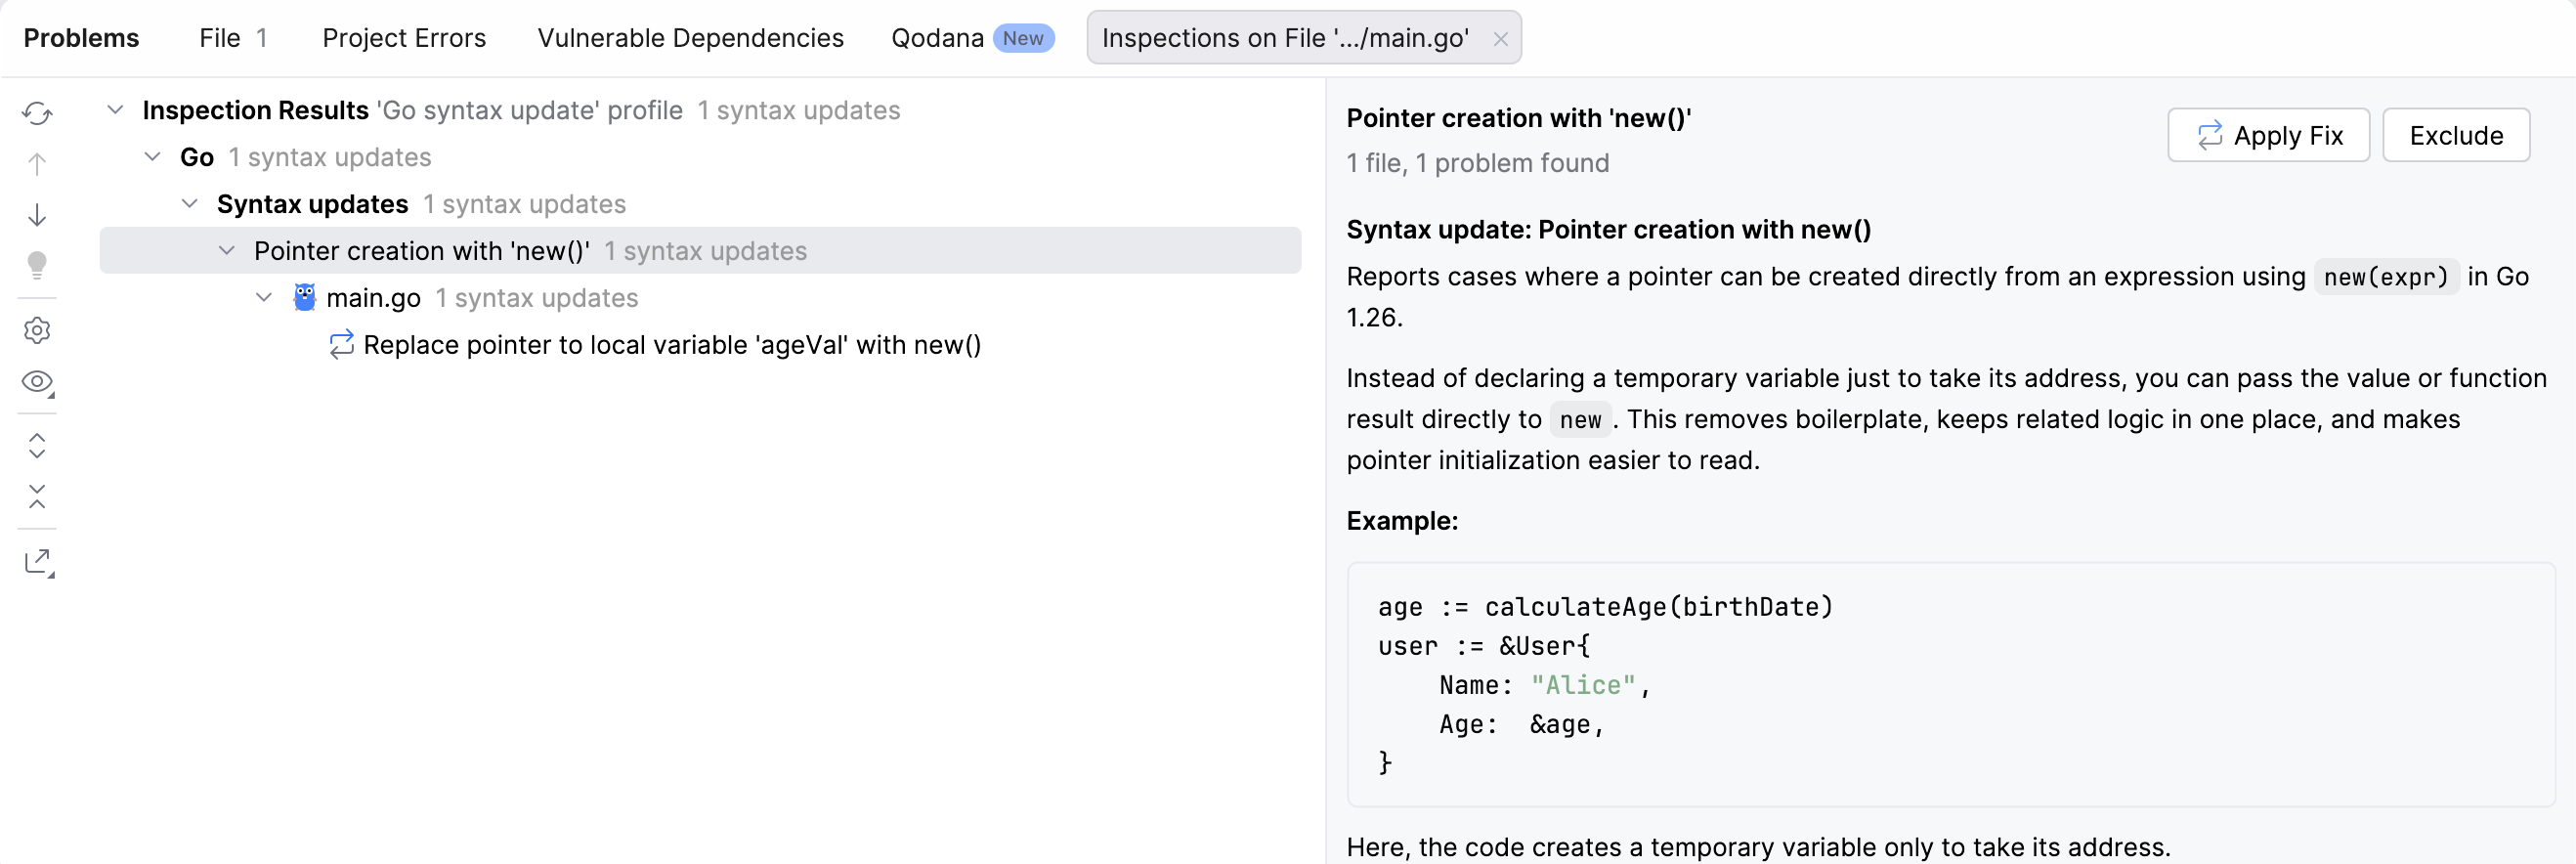
Task: Click the quick-fix lightbulb icon
Action: pos(37,265)
